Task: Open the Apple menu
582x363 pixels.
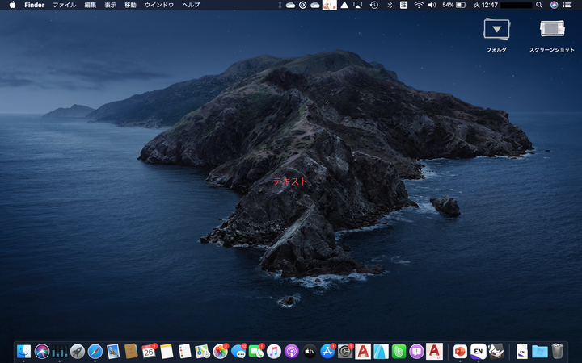Action: click(x=12, y=5)
